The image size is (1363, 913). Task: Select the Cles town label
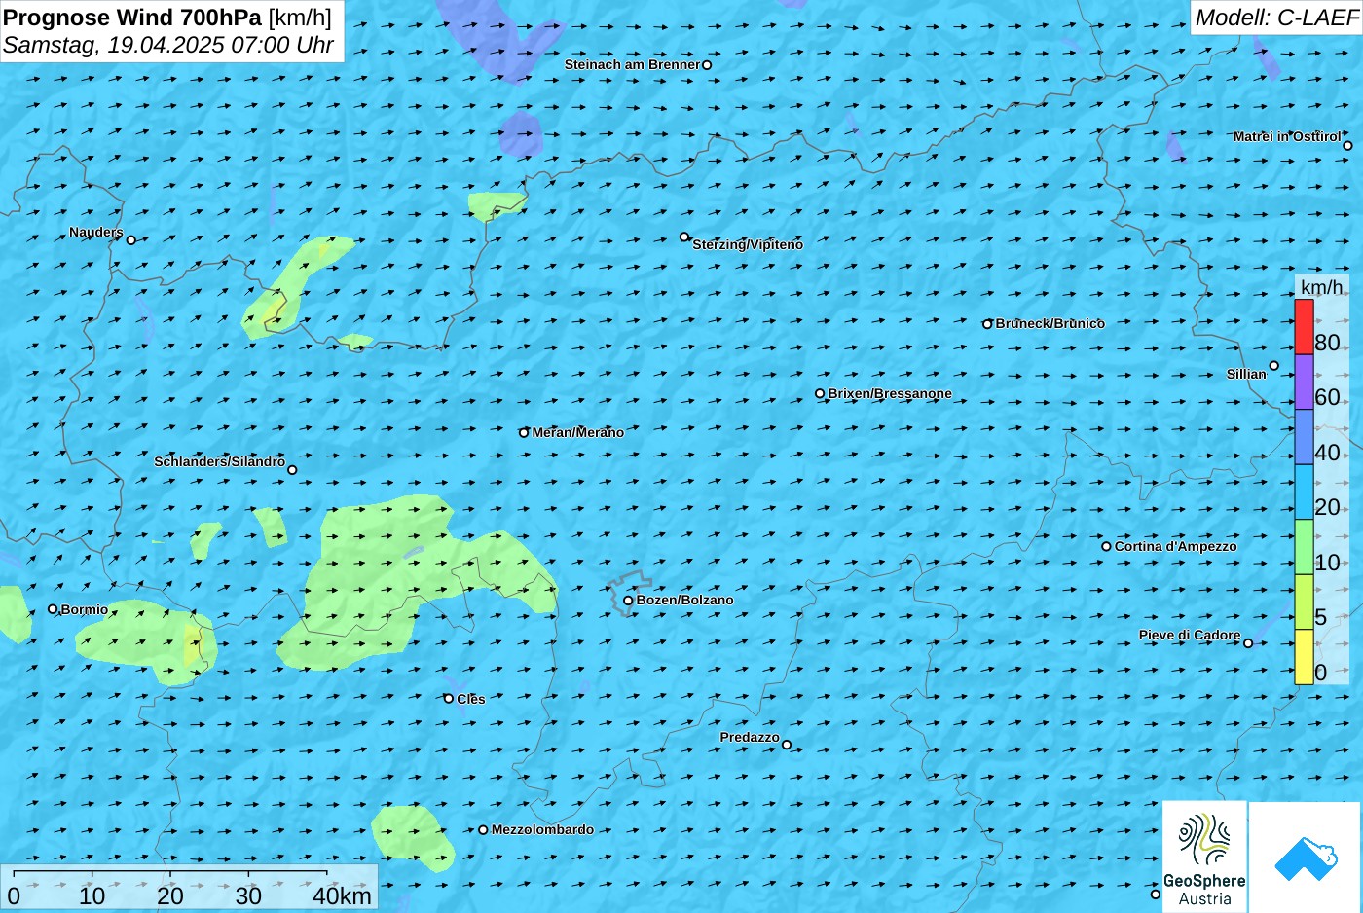(x=471, y=699)
